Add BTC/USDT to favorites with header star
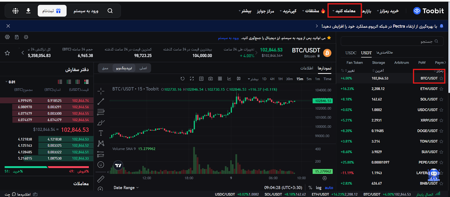The image size is (450, 197). pos(7,53)
